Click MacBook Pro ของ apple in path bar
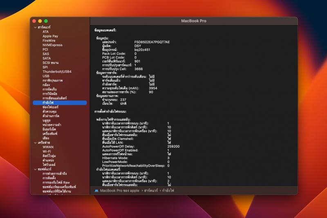327x218 pixels. coord(119,191)
